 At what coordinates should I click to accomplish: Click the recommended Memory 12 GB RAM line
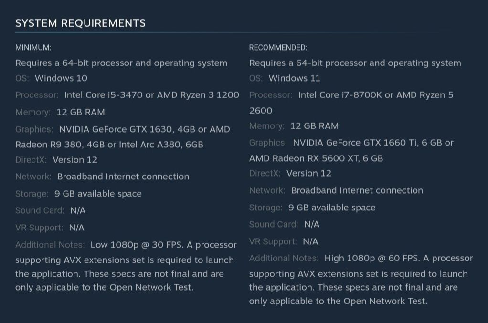[x=294, y=126]
